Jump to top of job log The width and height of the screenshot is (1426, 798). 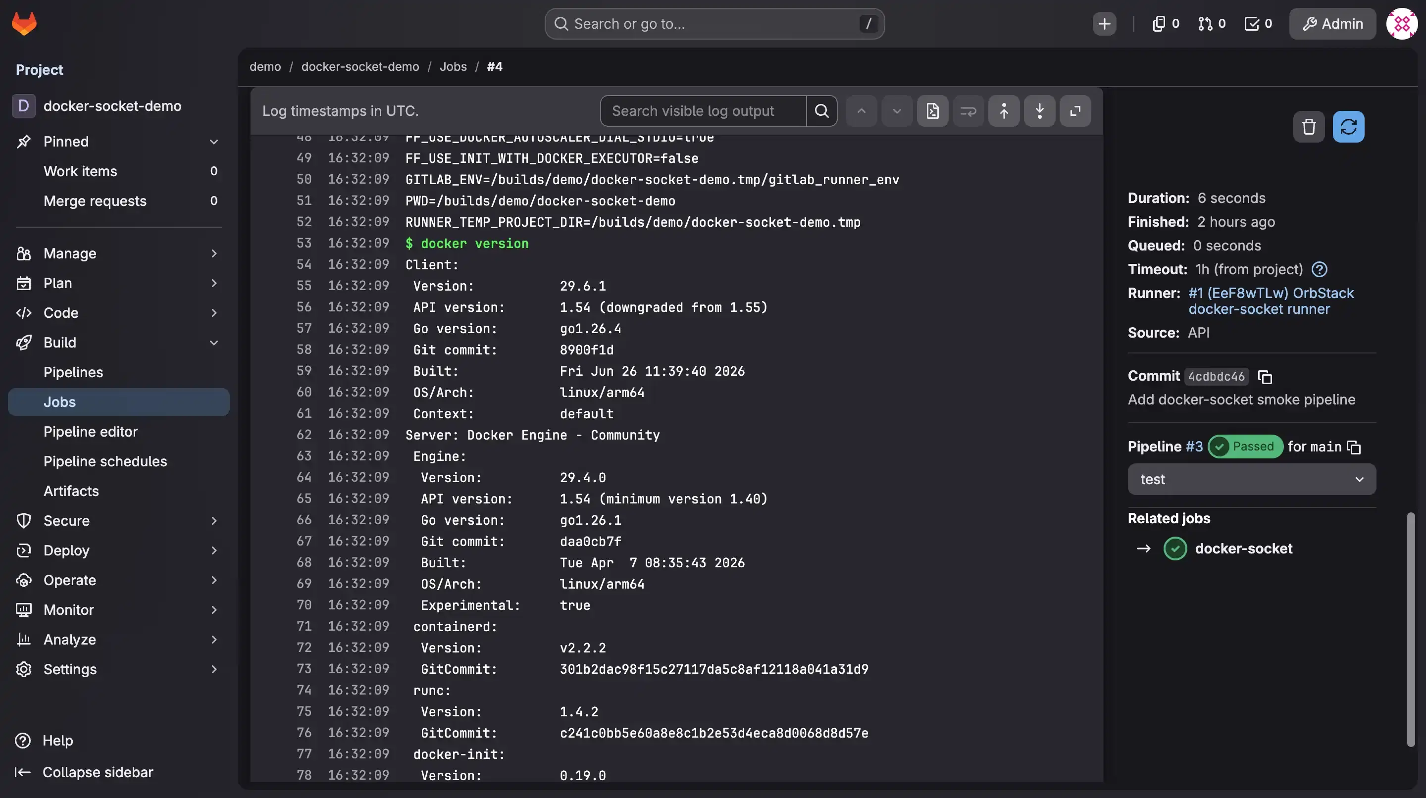[1004, 111]
